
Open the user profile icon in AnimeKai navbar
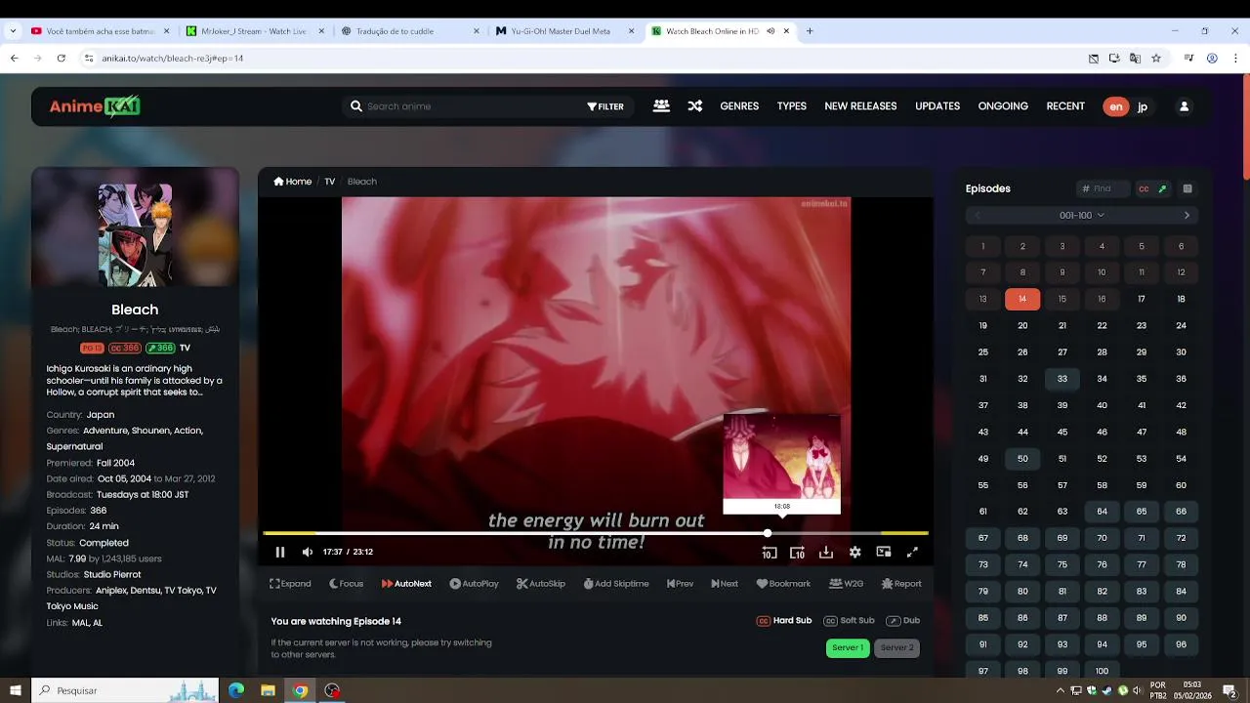point(1185,106)
